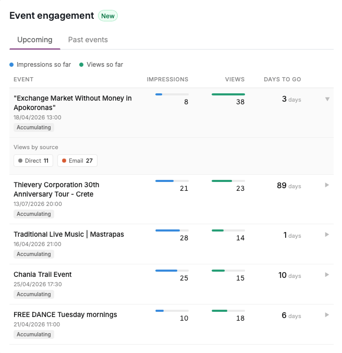Click Chania Trail Event impressions bar
The width and height of the screenshot is (342, 353).
(x=172, y=271)
